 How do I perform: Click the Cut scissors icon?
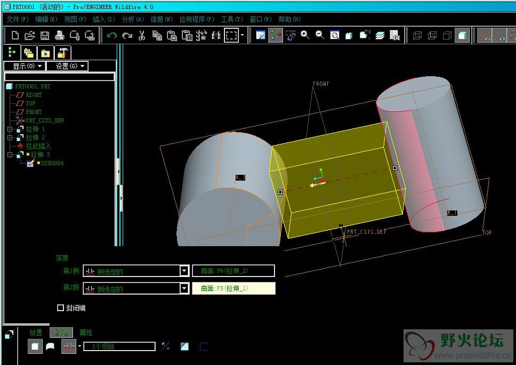142,35
